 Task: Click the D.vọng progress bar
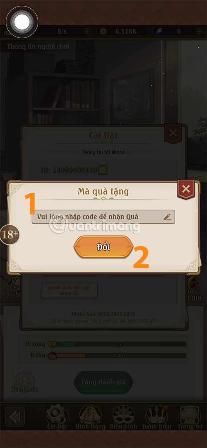pos(117,344)
